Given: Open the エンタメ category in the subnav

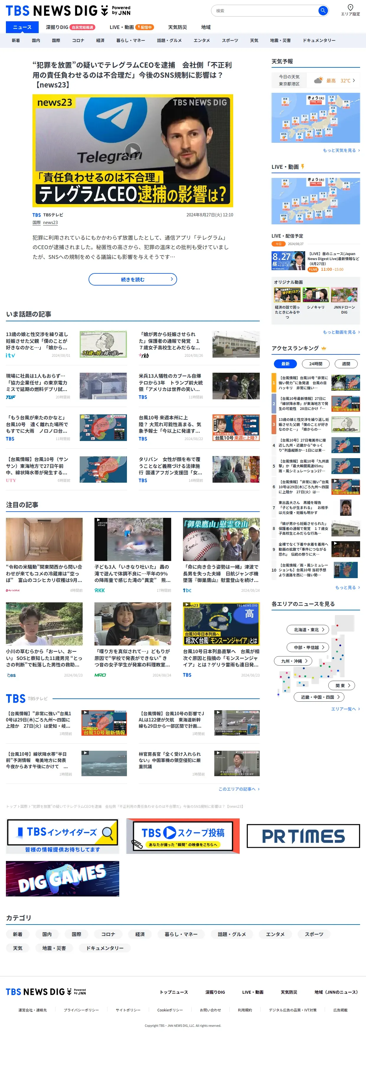Looking at the screenshot, I should (x=201, y=40).
